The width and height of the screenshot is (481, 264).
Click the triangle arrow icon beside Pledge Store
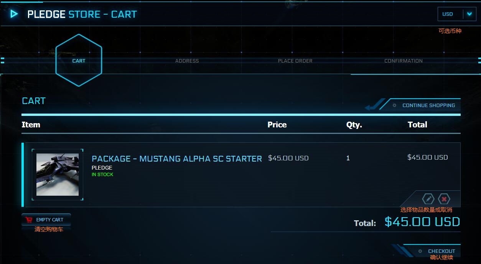pyautogui.click(x=14, y=14)
